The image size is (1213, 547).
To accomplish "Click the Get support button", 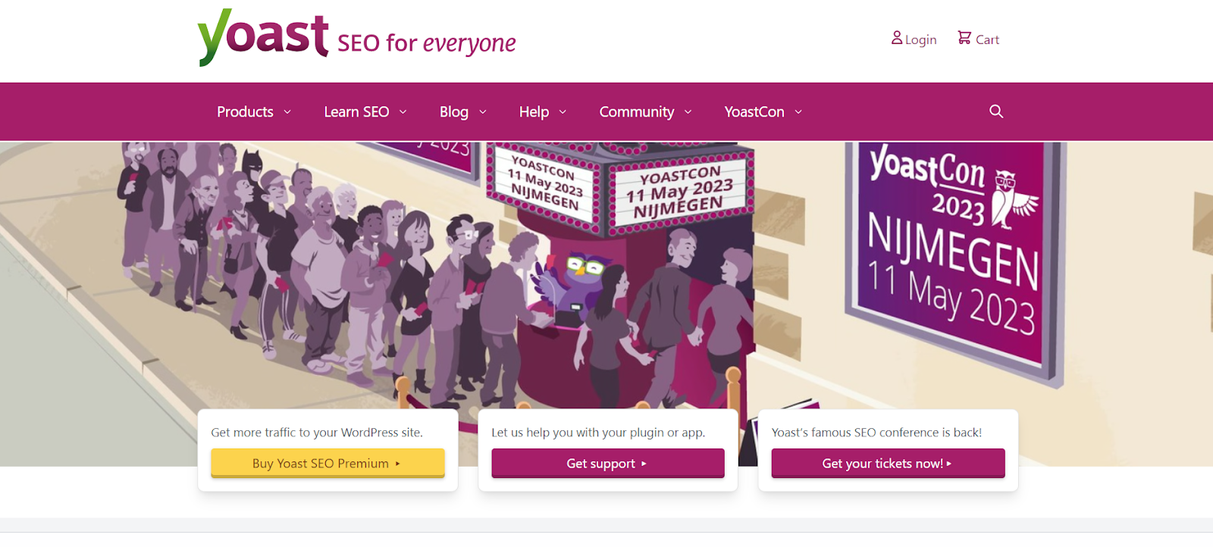I will (x=608, y=464).
